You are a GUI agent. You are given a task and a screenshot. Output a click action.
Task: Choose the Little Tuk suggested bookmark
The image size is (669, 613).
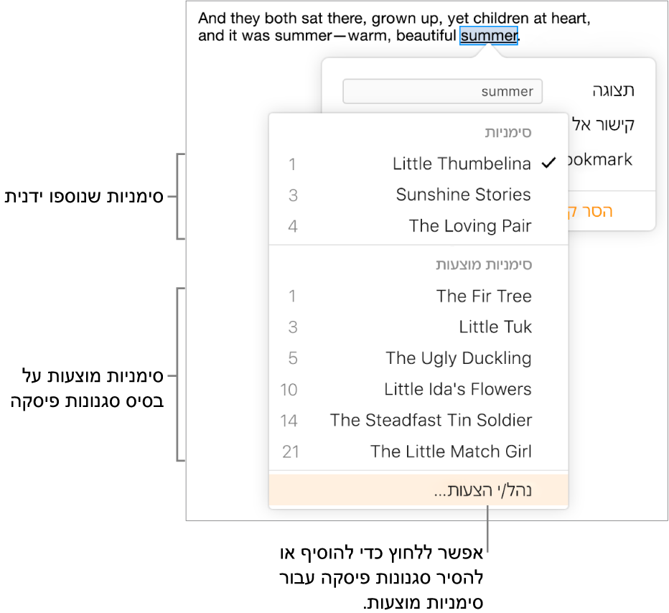(495, 327)
